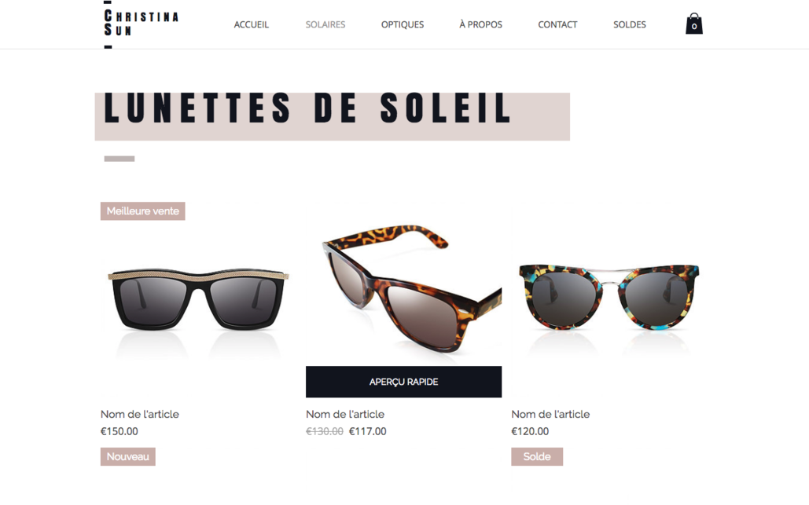Navigate to OPTIQUES page
809x505 pixels.
pos(403,24)
